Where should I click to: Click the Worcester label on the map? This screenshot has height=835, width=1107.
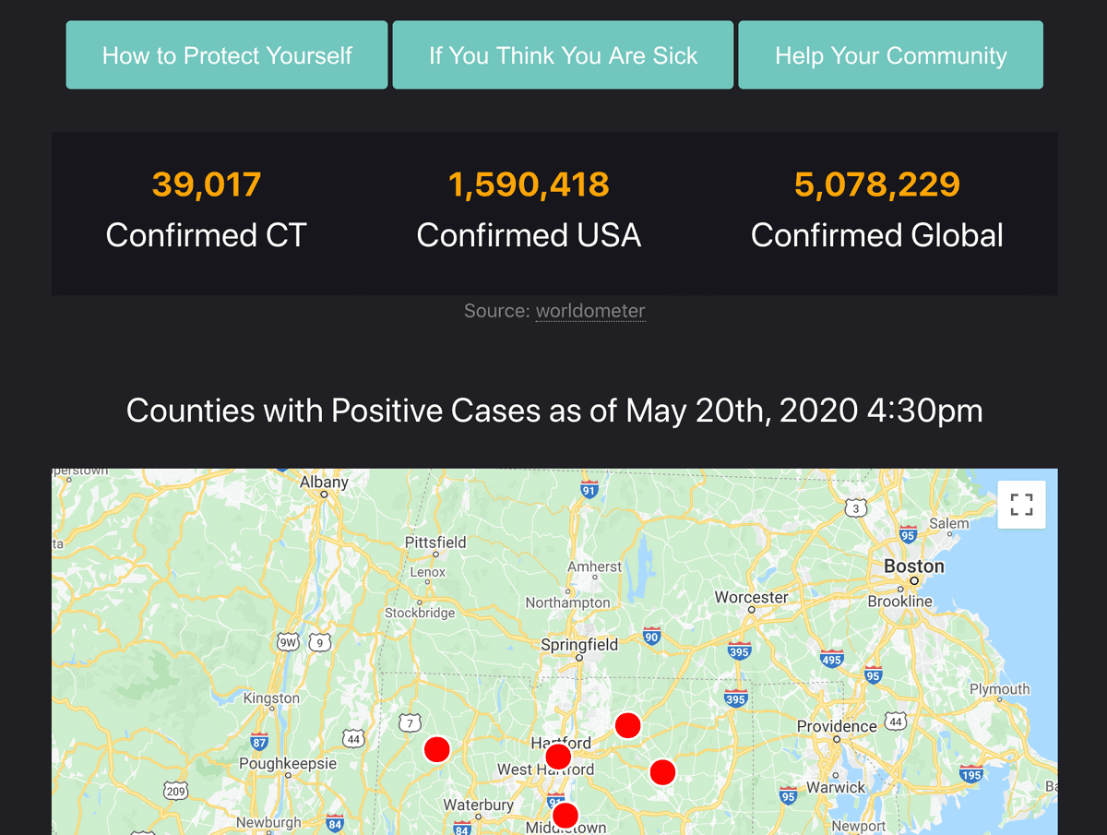(751, 597)
